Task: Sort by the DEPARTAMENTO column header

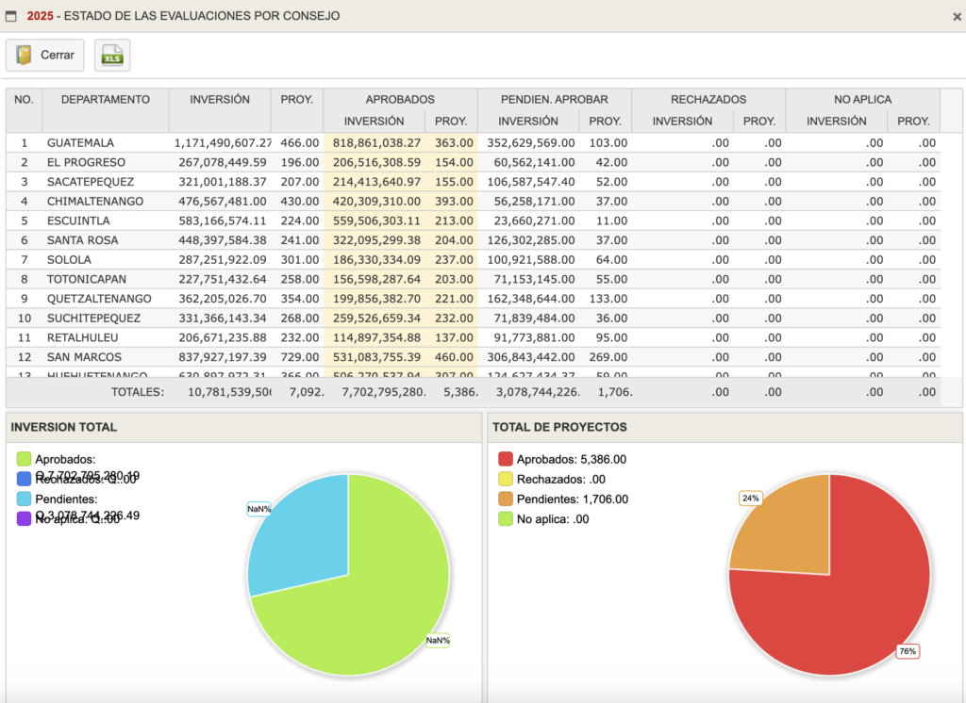Action: (x=105, y=100)
